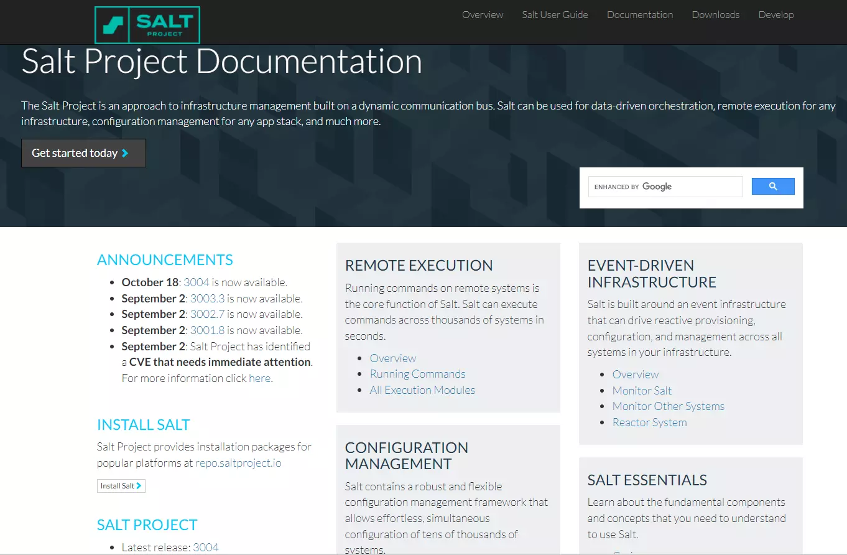
Task: Click the Salt Project Documentation title
Action: [x=222, y=61]
